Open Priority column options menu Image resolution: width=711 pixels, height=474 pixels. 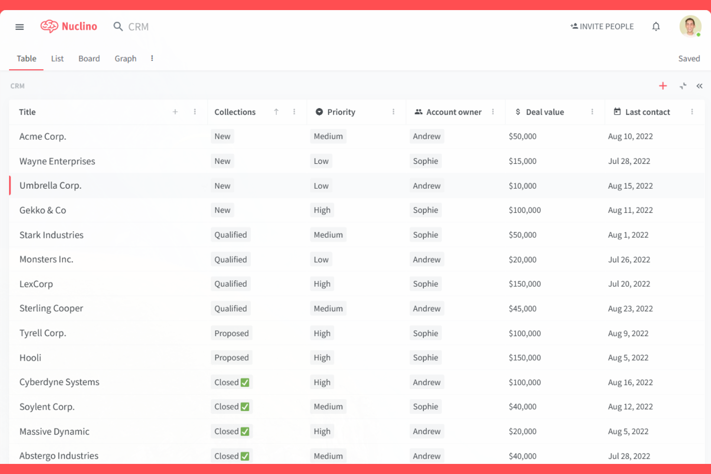click(393, 112)
